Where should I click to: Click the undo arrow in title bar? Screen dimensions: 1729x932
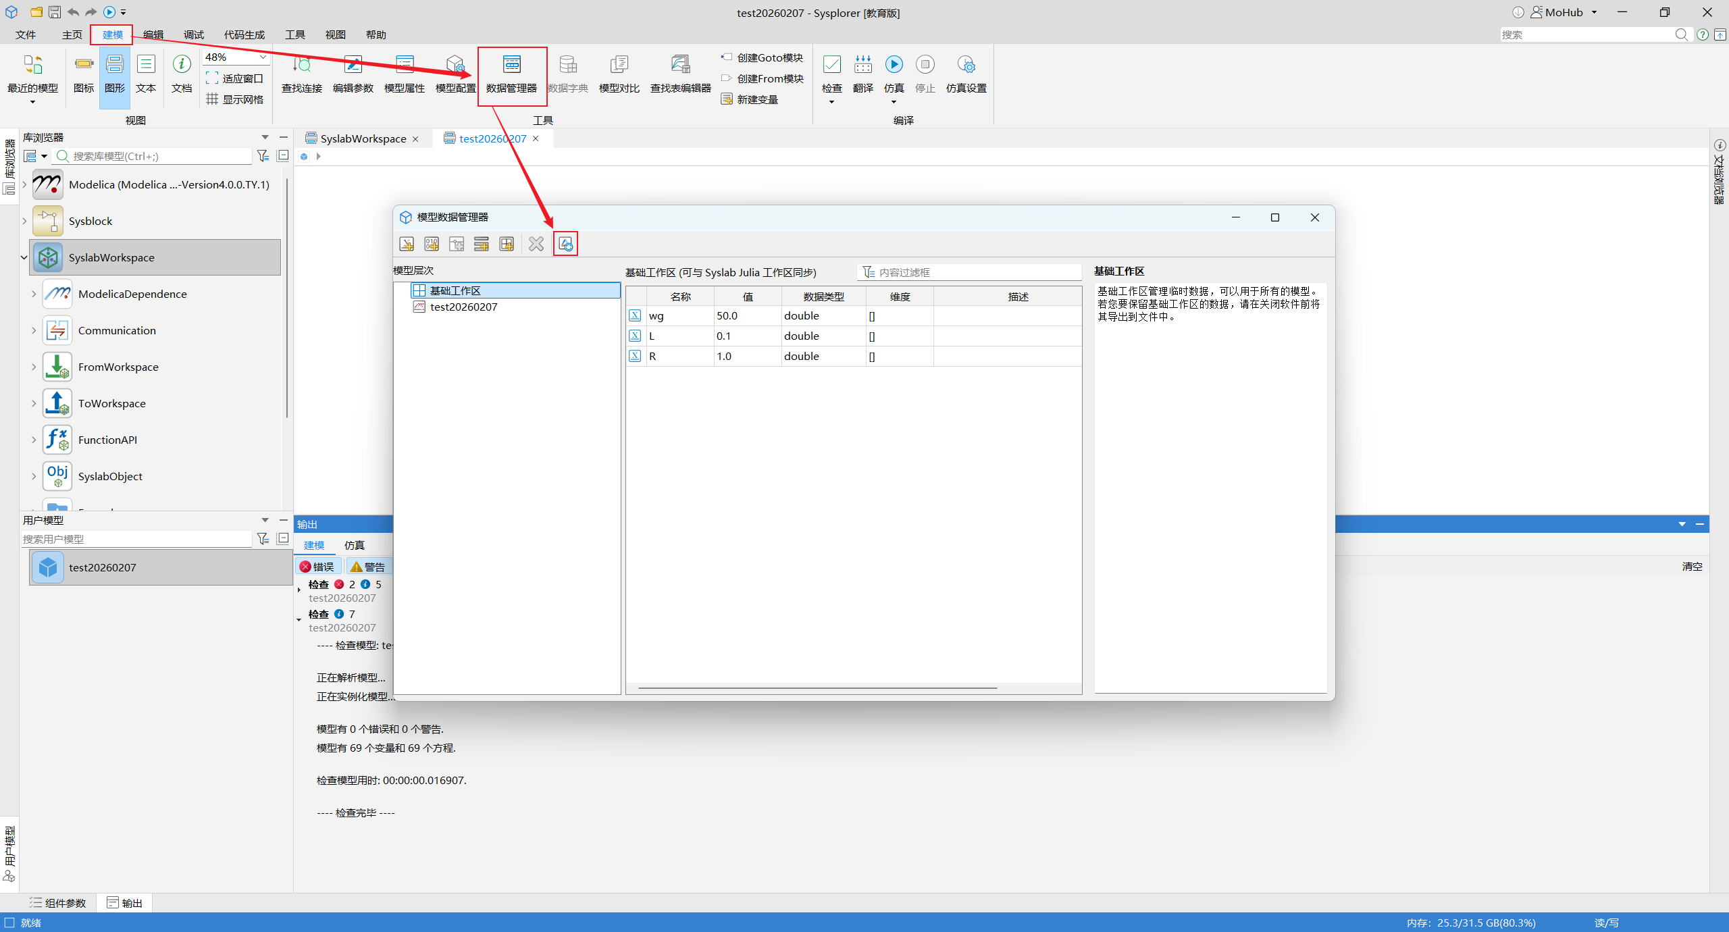(x=73, y=12)
